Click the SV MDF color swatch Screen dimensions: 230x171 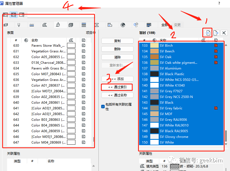coord(154,114)
